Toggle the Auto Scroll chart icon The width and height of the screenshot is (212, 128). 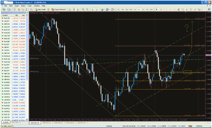click(x=93, y=9)
